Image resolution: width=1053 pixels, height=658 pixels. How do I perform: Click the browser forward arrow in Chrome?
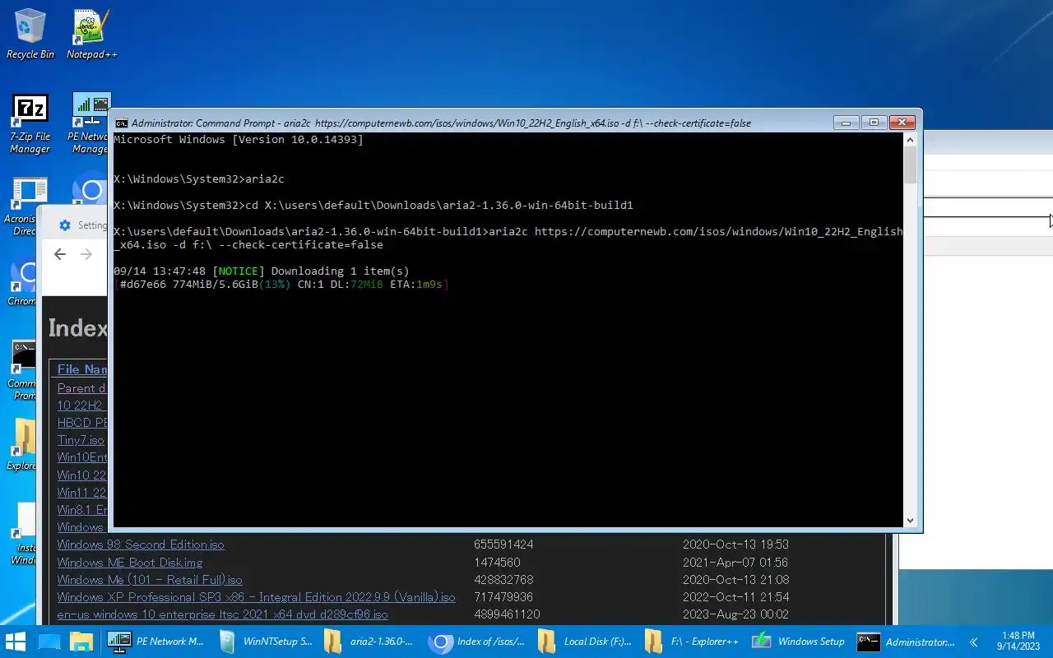pos(86,255)
